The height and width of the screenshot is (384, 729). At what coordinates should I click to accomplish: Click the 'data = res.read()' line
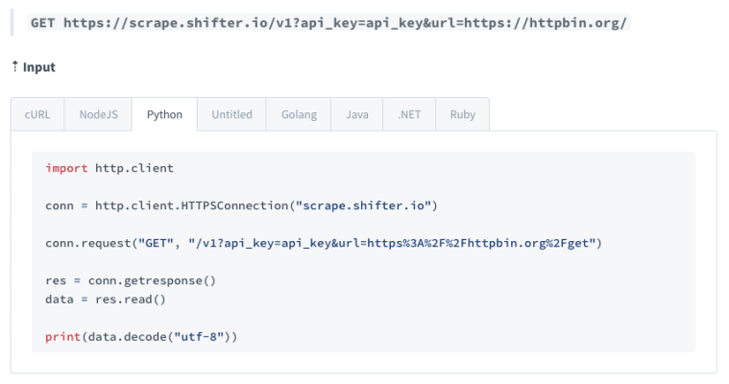pyautogui.click(x=106, y=300)
